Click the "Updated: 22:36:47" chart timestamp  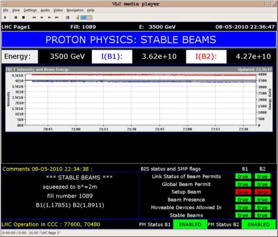(x=255, y=70)
